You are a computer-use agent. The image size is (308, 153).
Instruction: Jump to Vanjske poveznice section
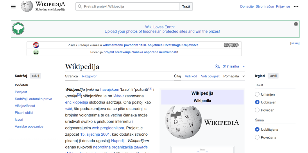[29, 126]
